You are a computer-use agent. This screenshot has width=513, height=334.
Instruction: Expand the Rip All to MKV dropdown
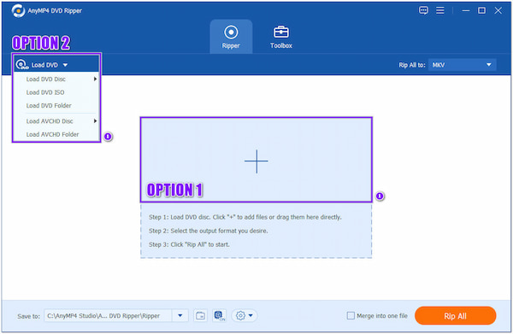click(x=462, y=65)
